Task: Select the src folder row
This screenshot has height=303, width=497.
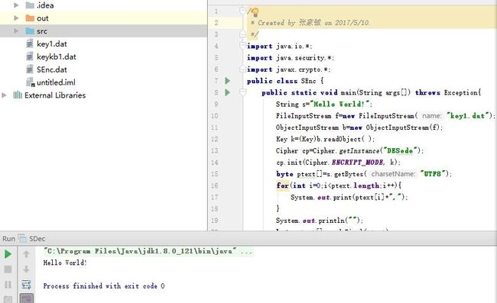Action: [x=103, y=31]
